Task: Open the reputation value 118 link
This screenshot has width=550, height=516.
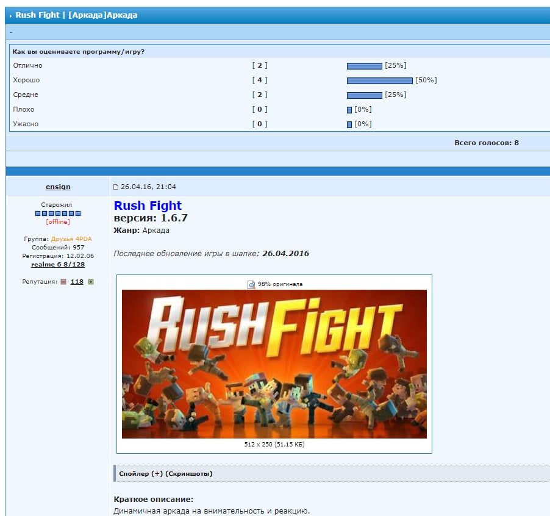Action: (77, 282)
